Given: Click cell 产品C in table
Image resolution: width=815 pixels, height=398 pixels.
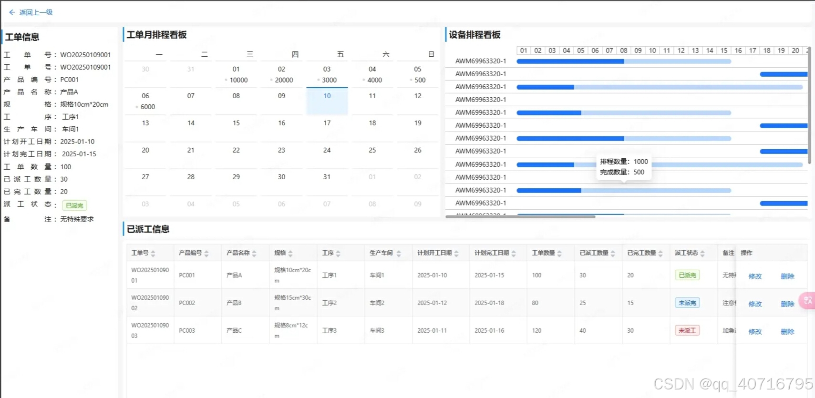Looking at the screenshot, I should (x=234, y=330).
